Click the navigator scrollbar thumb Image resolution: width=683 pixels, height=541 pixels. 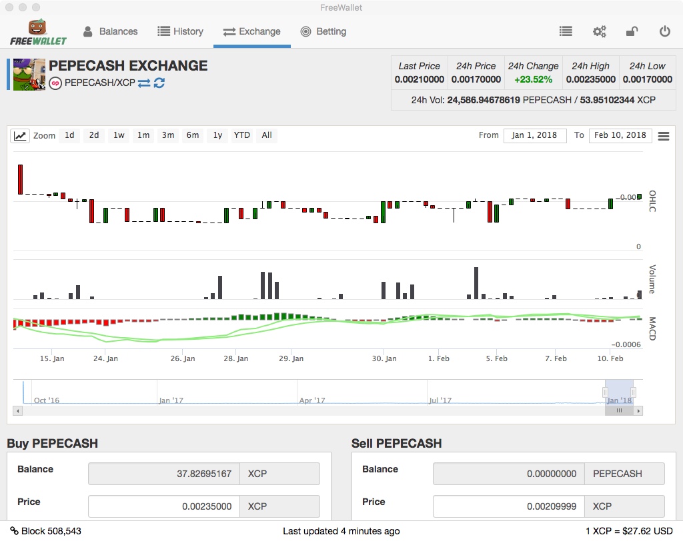click(x=619, y=410)
